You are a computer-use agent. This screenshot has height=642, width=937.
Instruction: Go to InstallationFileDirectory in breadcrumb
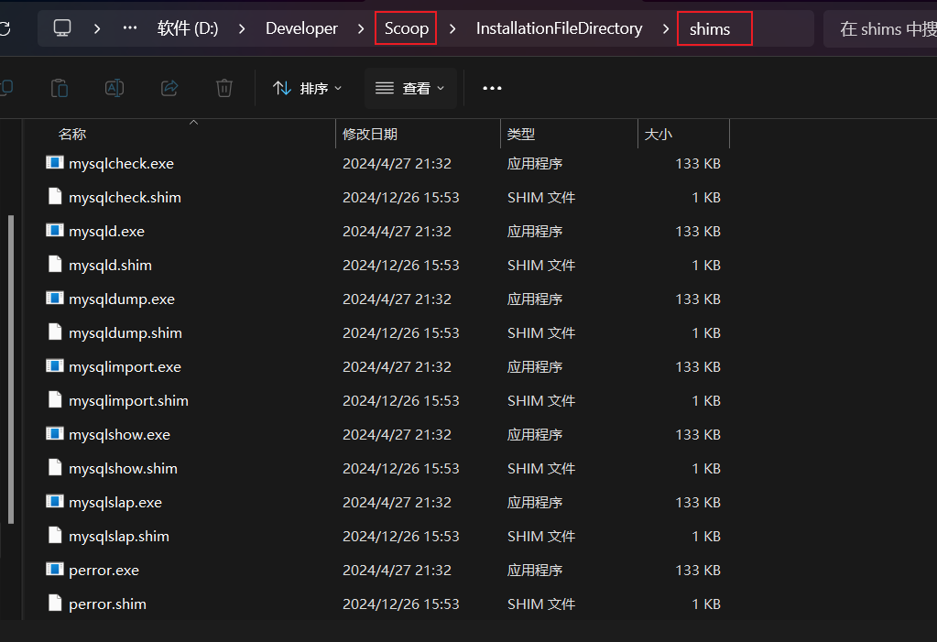click(560, 28)
